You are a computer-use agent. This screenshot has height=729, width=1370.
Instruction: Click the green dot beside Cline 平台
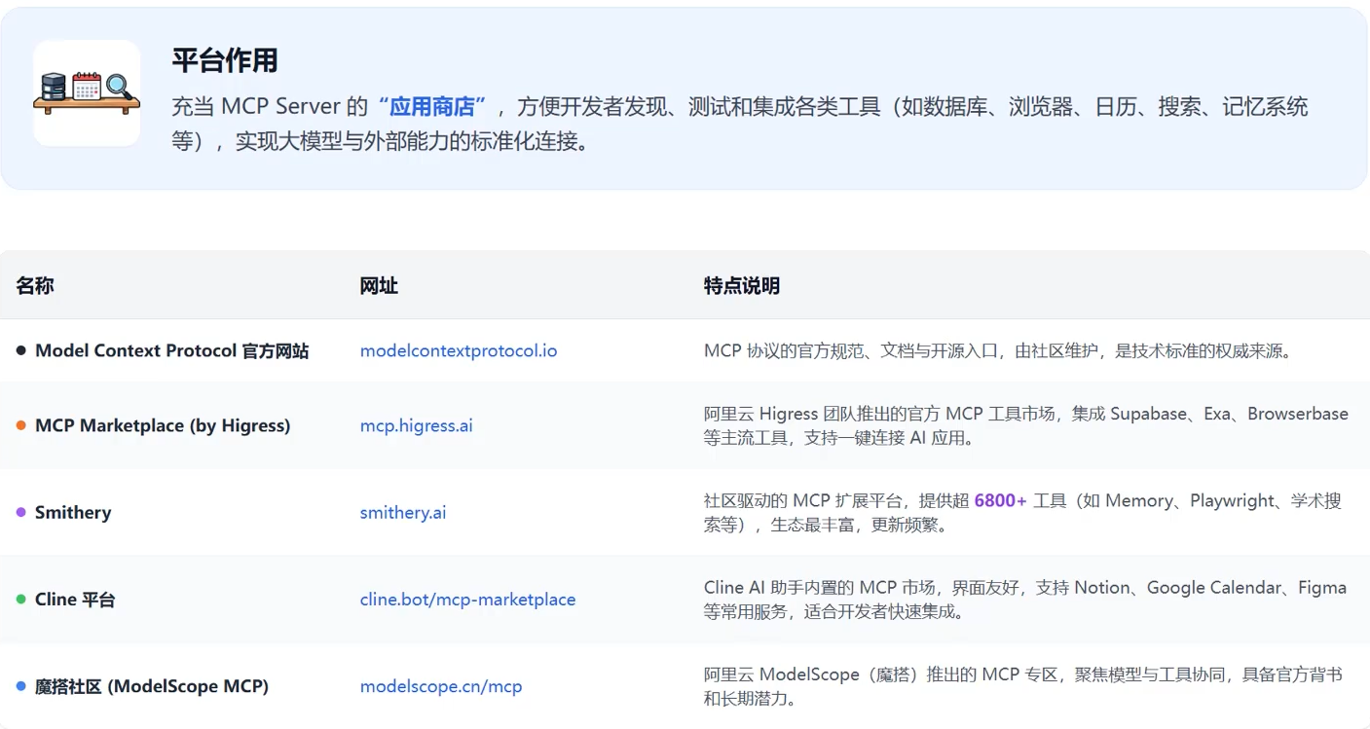point(21,600)
